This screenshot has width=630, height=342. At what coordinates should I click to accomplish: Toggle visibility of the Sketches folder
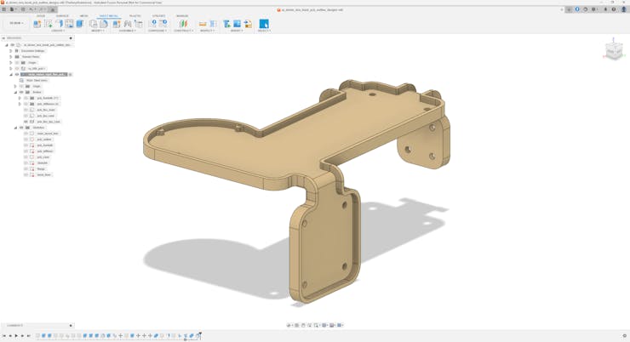coord(21,128)
